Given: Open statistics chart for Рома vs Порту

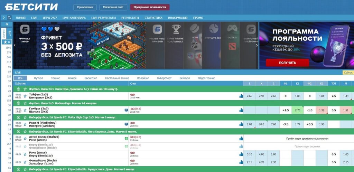Looking at the screenshot, I should coord(241,154).
